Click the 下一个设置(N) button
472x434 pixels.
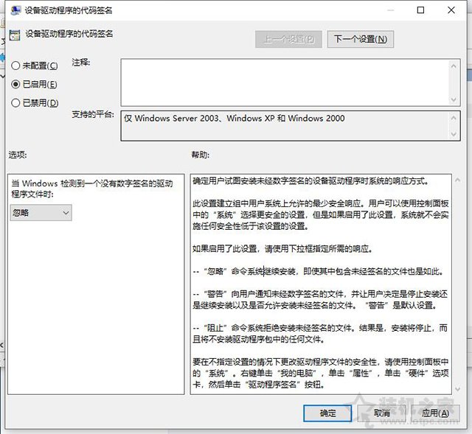pos(361,39)
